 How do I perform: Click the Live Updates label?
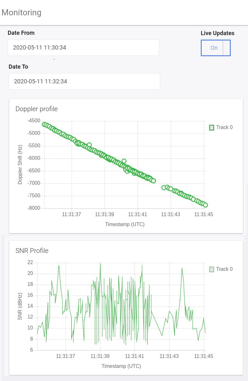[217, 33]
